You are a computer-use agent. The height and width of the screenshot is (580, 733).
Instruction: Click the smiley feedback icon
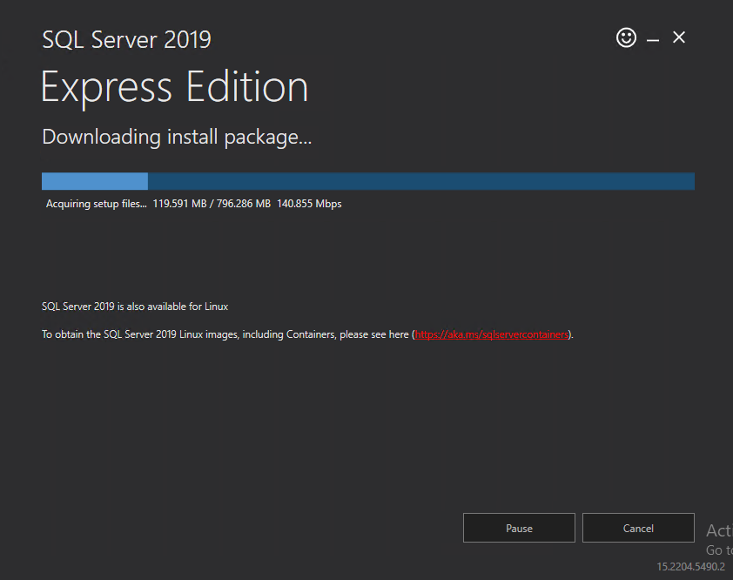pos(626,37)
